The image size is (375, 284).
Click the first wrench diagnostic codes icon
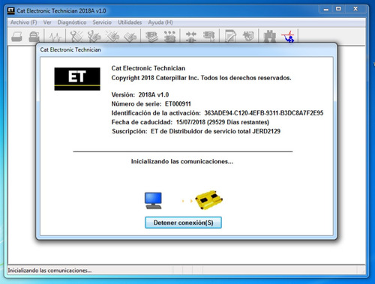(76, 37)
